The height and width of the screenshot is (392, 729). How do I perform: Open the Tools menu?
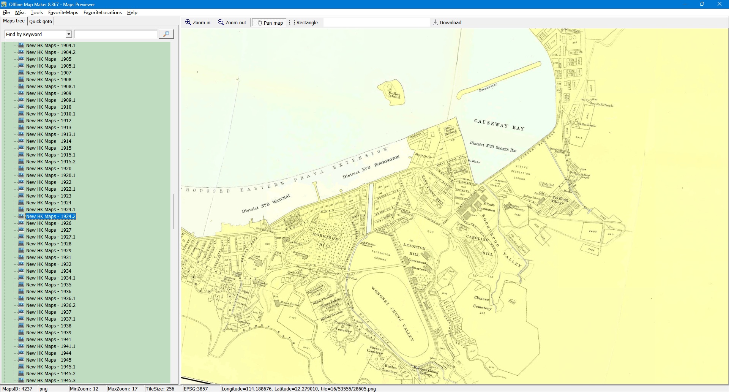point(37,13)
